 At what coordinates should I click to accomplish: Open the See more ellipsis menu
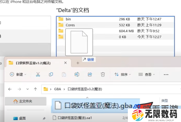(x=166, y=75)
